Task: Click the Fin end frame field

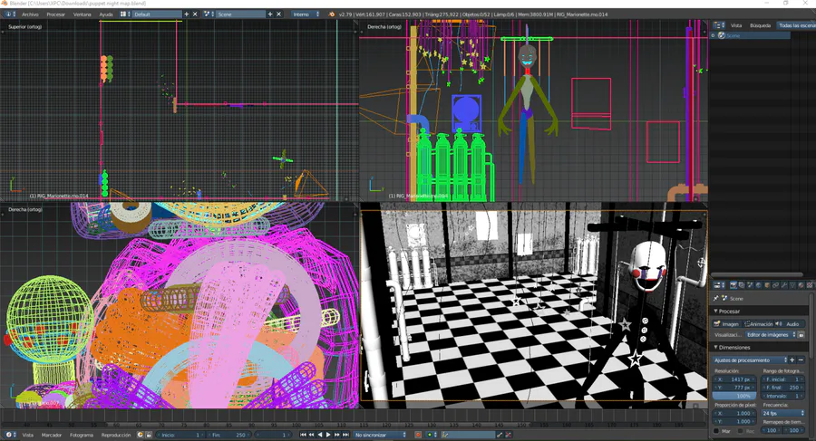Action: [x=229, y=435]
